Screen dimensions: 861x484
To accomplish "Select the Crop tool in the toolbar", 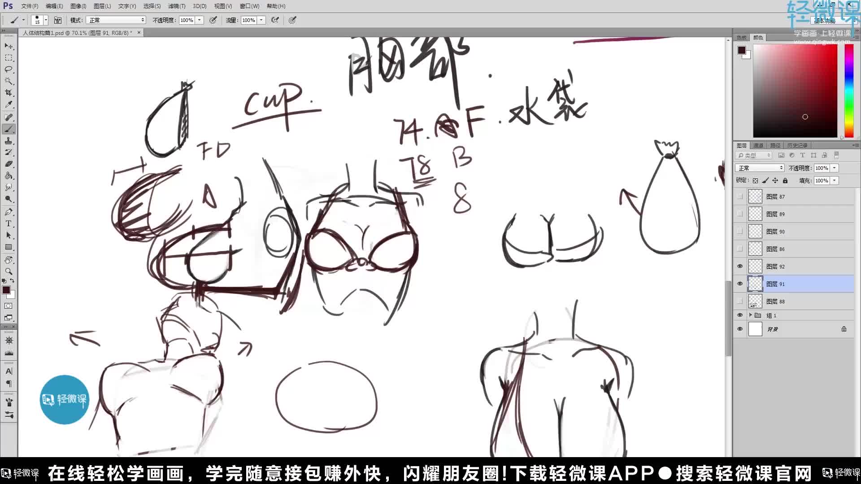I will tap(9, 92).
